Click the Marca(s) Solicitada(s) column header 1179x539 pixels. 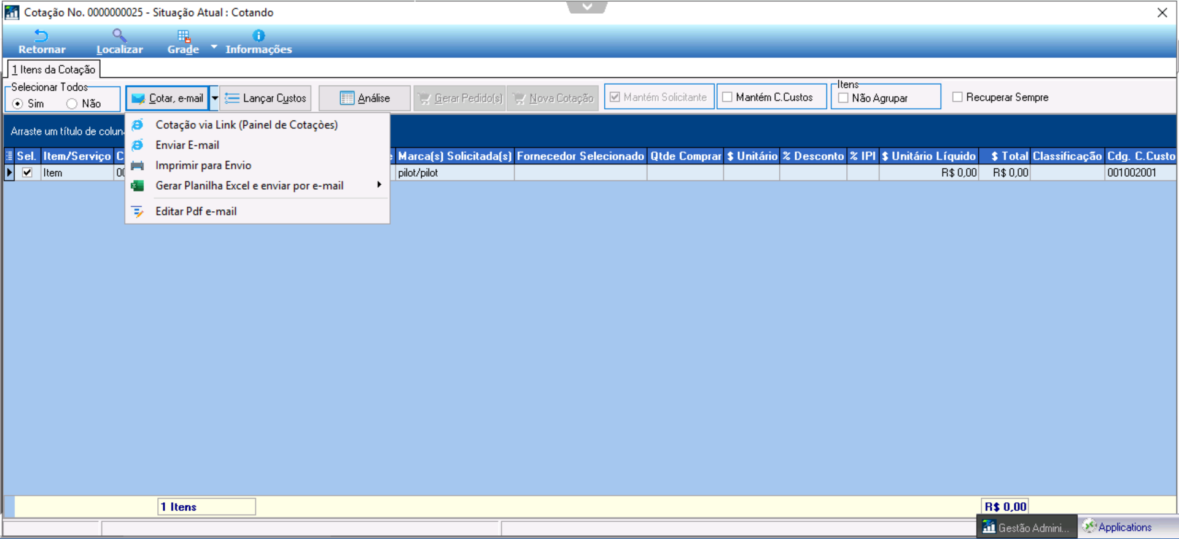[454, 156]
